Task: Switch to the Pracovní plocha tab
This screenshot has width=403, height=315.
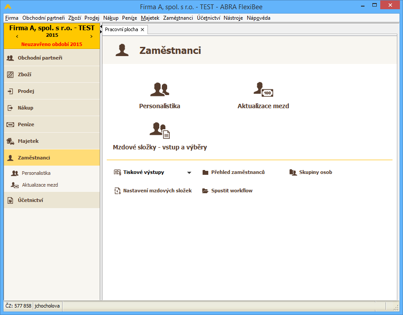Action: point(122,30)
